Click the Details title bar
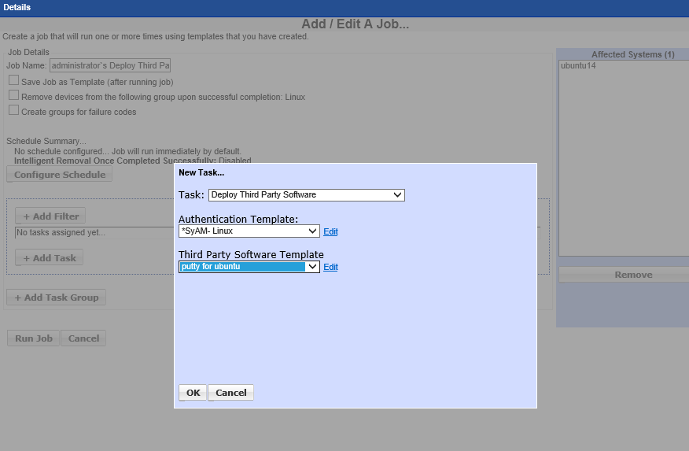 coord(344,7)
